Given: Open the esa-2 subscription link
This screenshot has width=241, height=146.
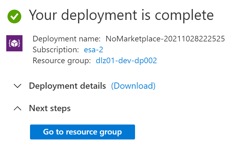Looking at the screenshot, I should point(93,50).
